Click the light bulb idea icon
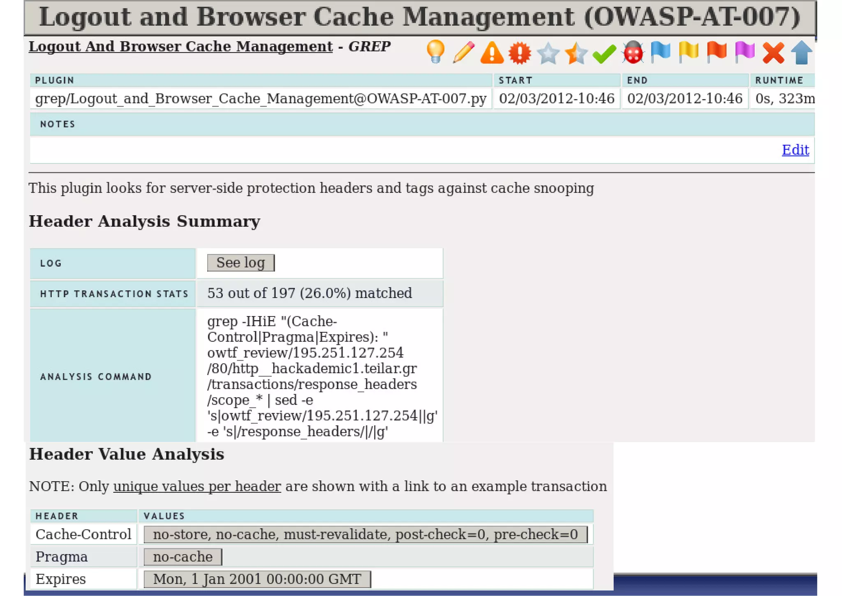Viewport: 842px width, 596px height. (x=435, y=52)
